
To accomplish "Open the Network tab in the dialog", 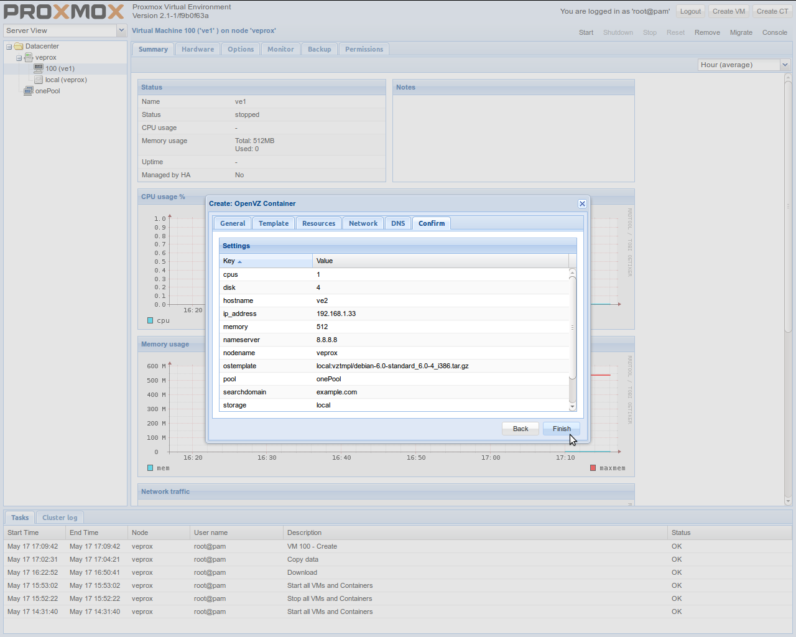I will tap(363, 223).
